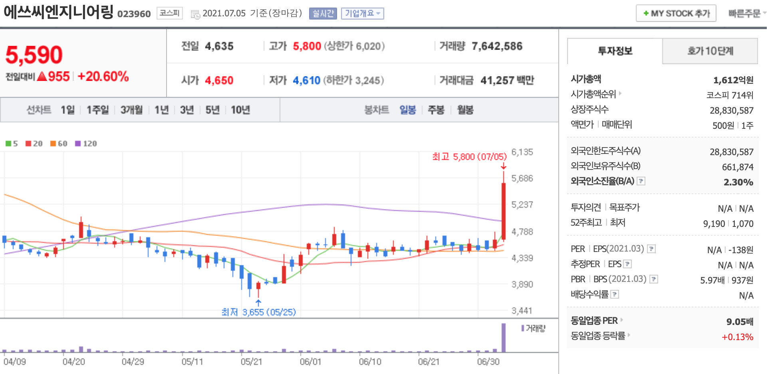Click the purple 거래량 legend marker
This screenshot has height=374, width=774.
(x=523, y=328)
